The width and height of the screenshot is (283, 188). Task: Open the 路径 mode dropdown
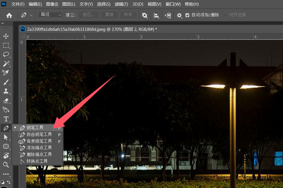pos(50,15)
